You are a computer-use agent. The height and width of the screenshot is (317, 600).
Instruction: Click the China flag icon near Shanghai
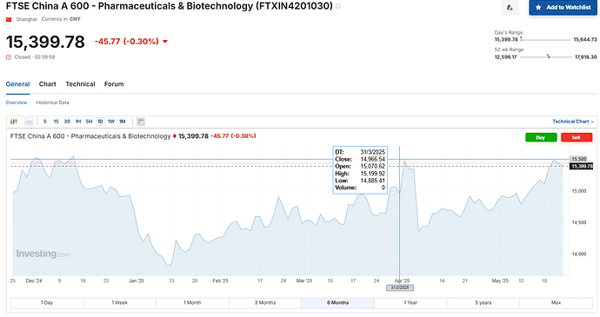coord(9,19)
